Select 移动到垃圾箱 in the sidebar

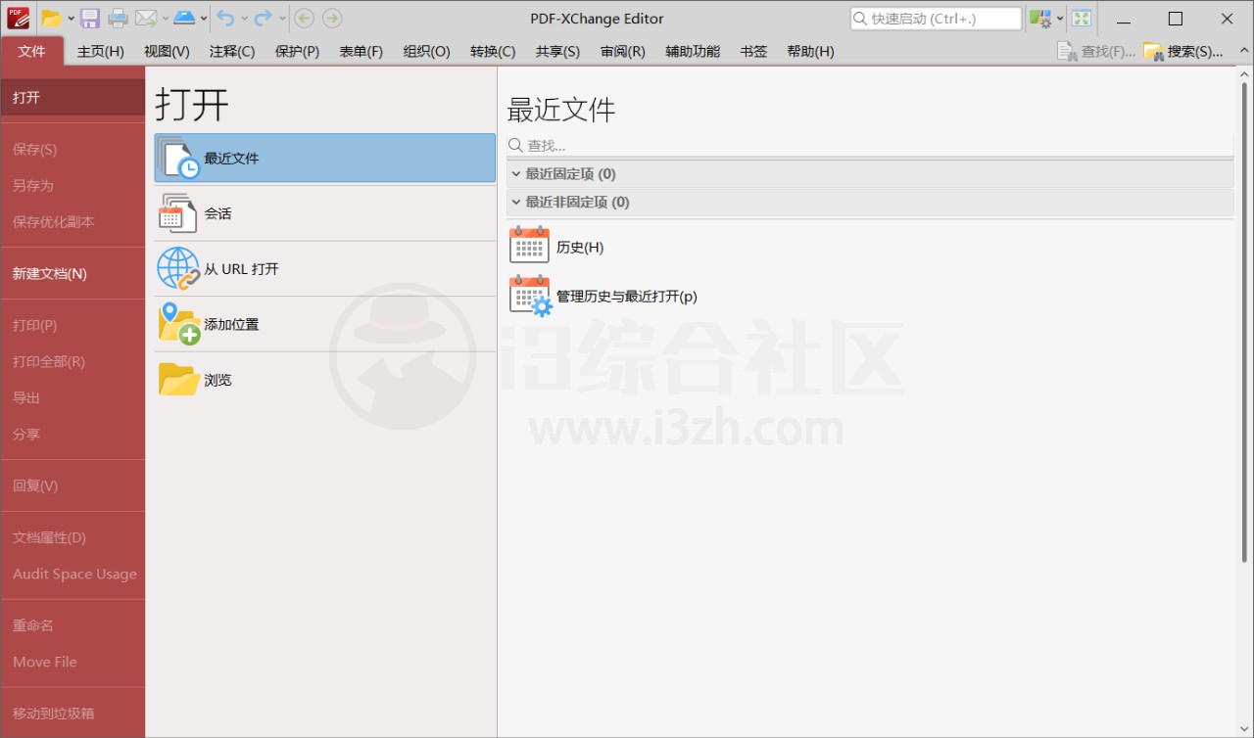[72, 714]
